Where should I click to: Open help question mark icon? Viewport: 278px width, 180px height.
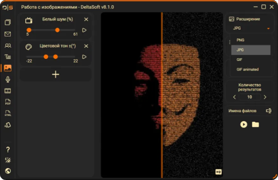[x=8, y=149]
